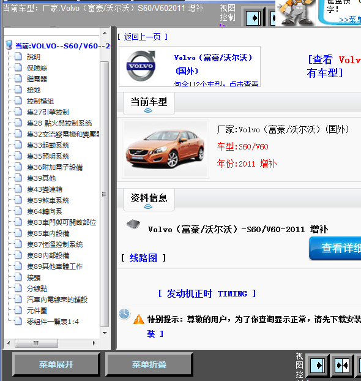Click the top right-arrow view control icon
Viewport: 361px width, 381px height.
click(x=253, y=18)
